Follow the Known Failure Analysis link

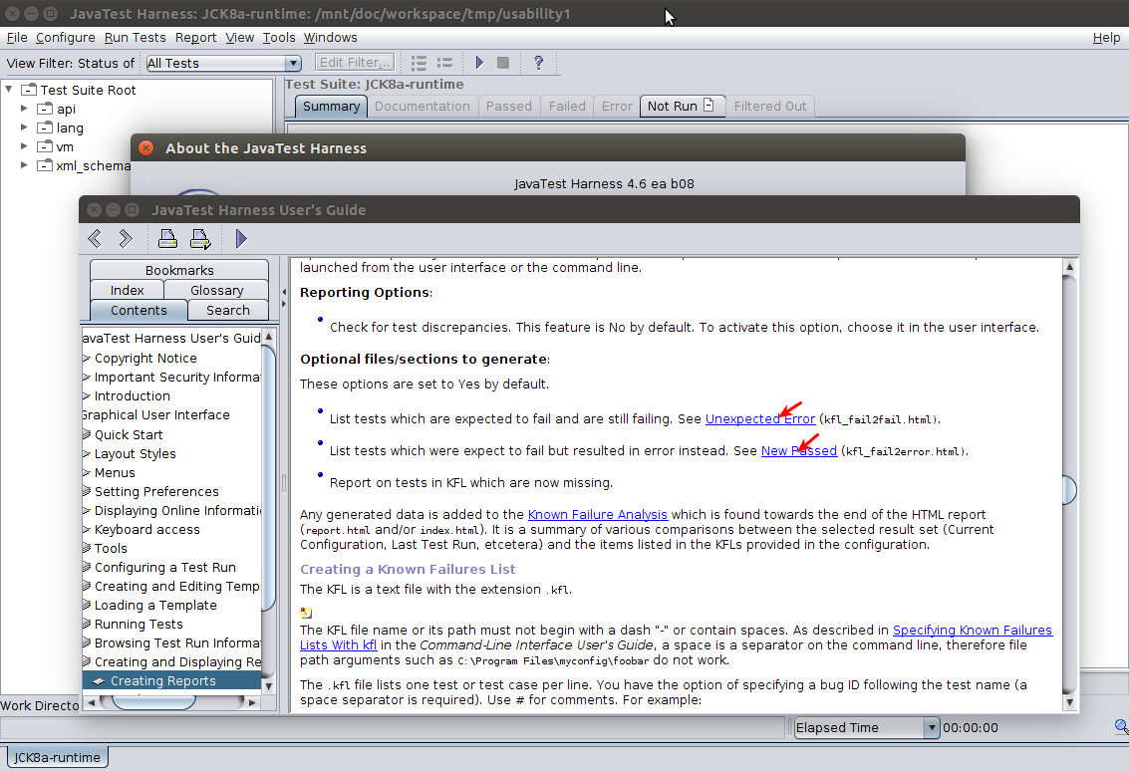[597, 514]
